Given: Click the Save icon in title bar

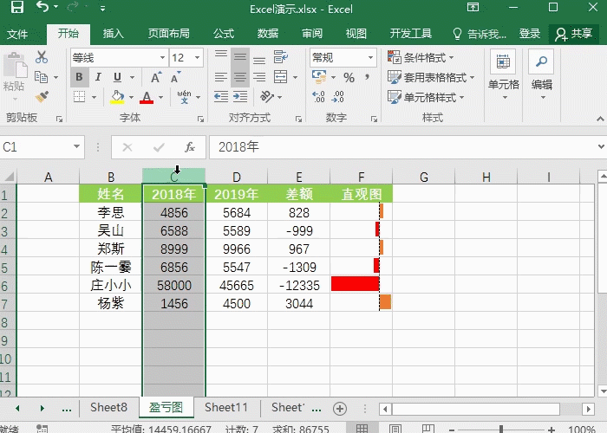Looking at the screenshot, I should coord(16,8).
